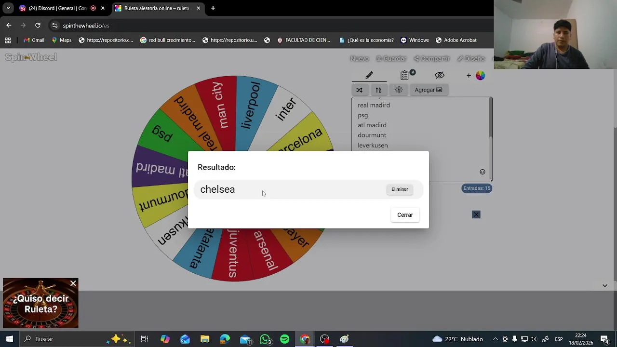Viewport: 617px width, 347px height.
Task: Open the results checklist tab
Action: coord(405,75)
